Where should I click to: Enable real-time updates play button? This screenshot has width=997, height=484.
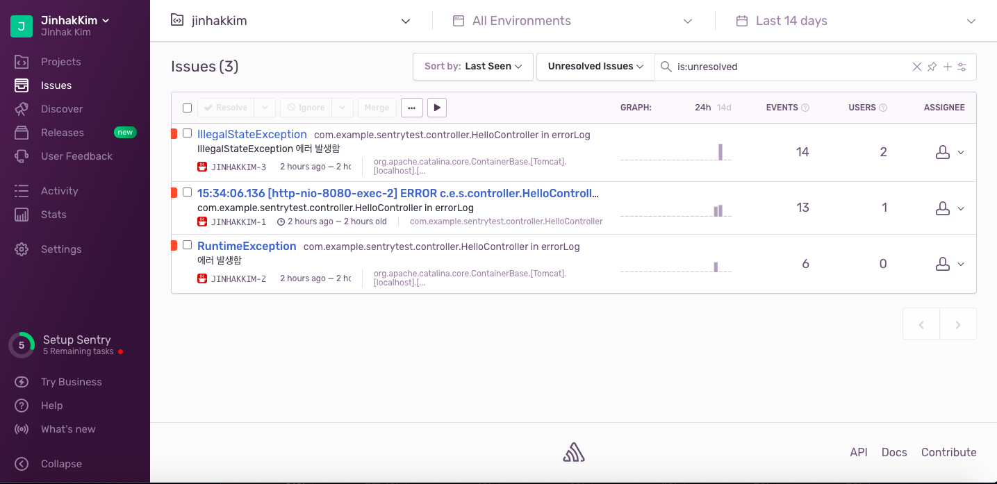coord(437,108)
